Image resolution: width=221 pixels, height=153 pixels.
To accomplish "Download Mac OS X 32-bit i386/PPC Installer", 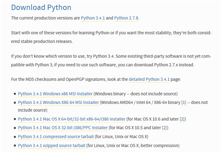I will pos(63,128).
